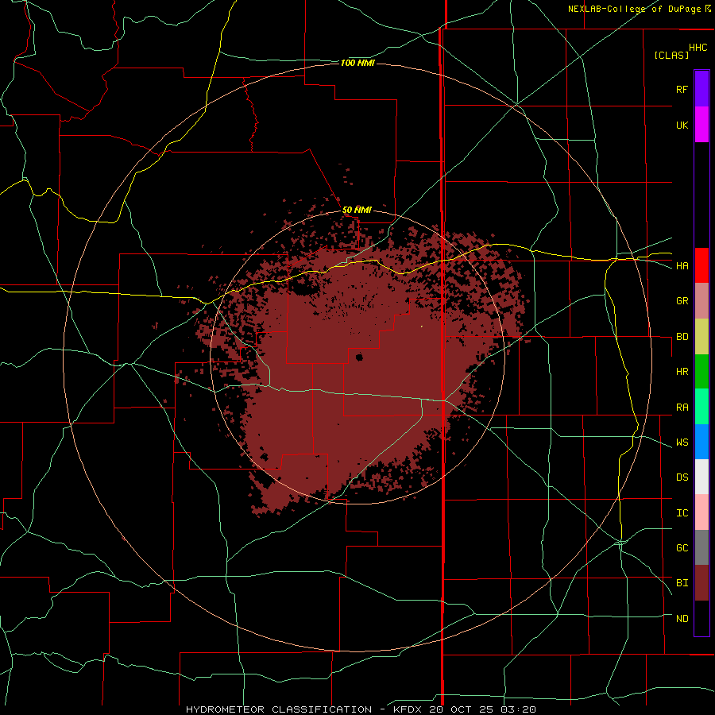This screenshot has width=715, height=715.
Task: Click the NEXLAB-College of DuPage credit text
Action: [635, 9]
